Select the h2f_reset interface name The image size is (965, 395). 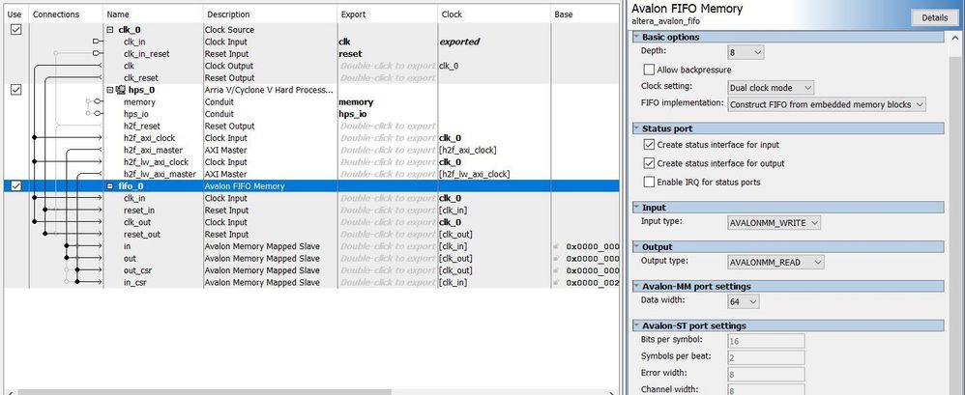[x=141, y=126]
